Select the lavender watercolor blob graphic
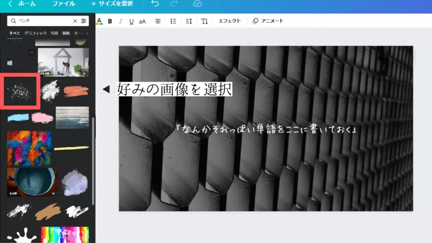 click(x=74, y=183)
